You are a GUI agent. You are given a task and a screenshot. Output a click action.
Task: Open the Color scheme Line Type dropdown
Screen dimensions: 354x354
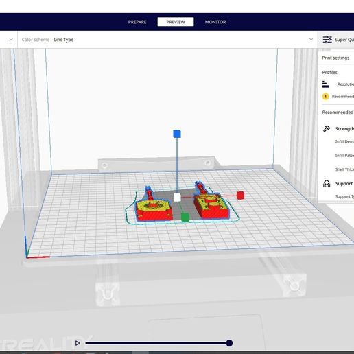167,40
